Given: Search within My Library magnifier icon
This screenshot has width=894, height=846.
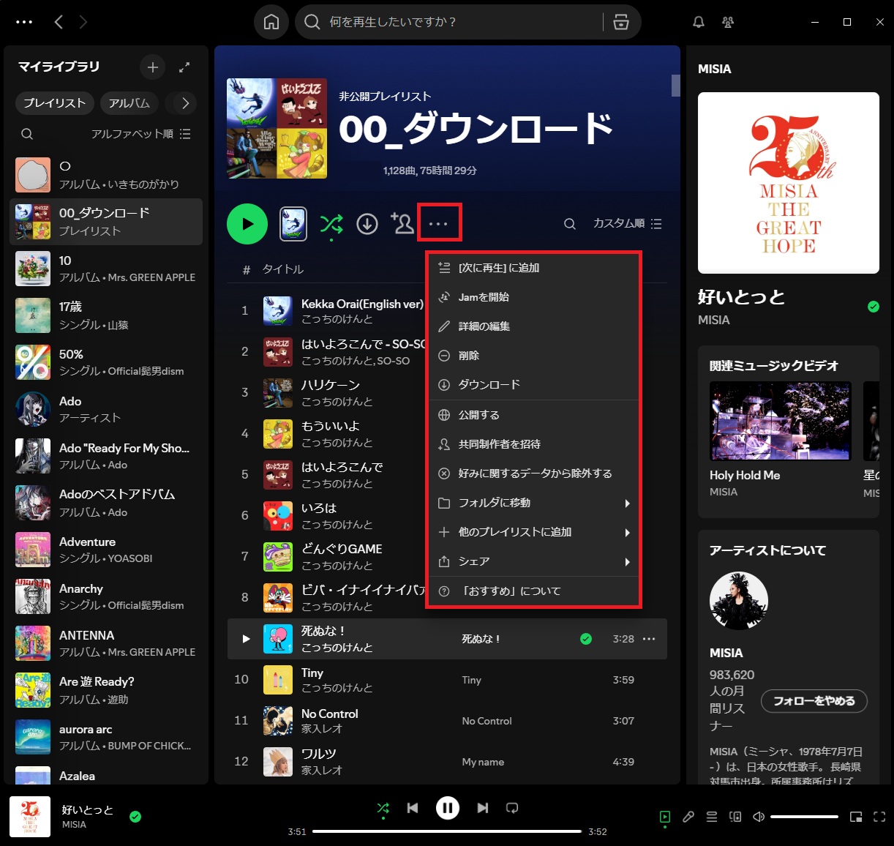Looking at the screenshot, I should pyautogui.click(x=27, y=134).
